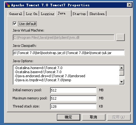136x125 pixels.
Task: Click inside the Java Options text area
Action: click(x=66, y=75)
